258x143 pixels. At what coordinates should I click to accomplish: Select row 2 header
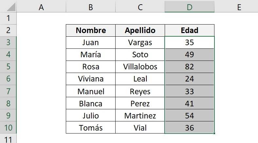[x=8, y=30]
